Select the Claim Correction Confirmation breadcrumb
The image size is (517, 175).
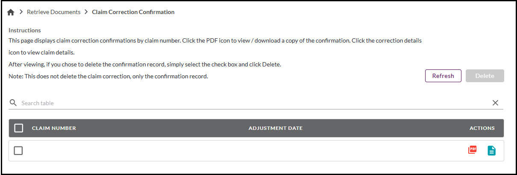(133, 12)
